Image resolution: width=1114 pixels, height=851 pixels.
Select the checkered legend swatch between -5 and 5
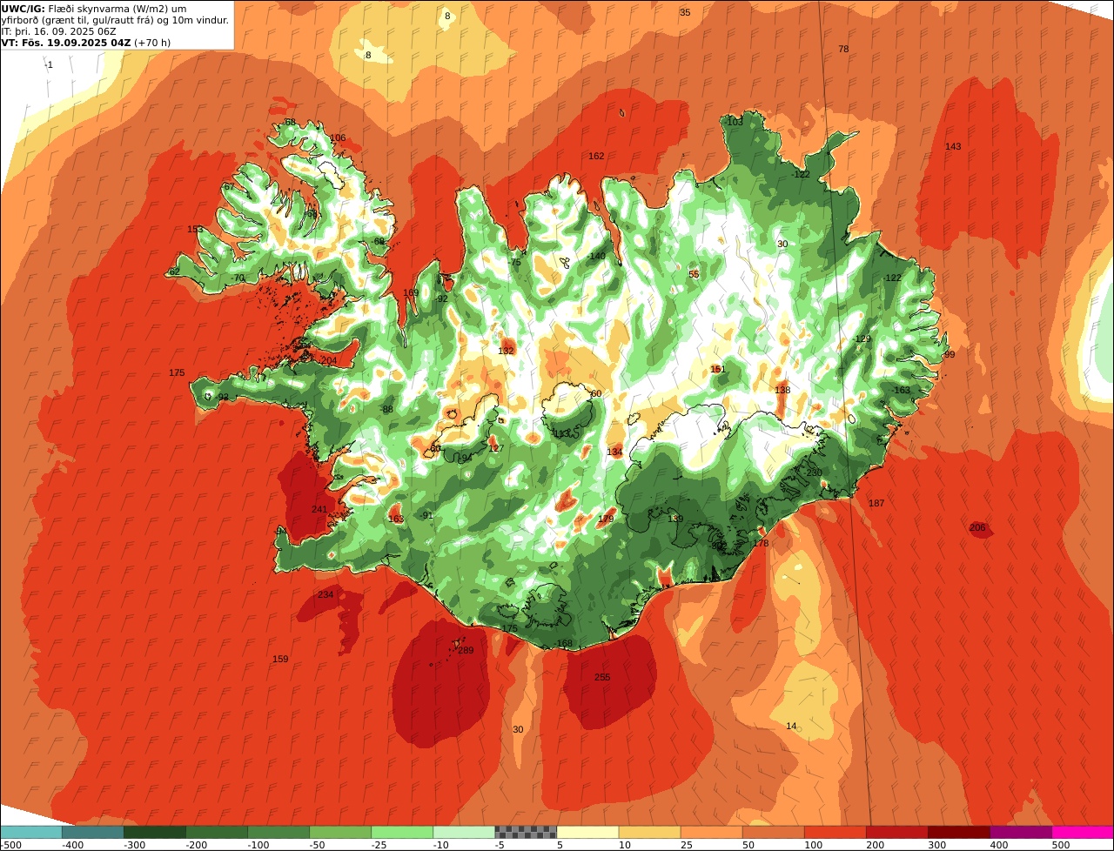pyautogui.click(x=526, y=832)
